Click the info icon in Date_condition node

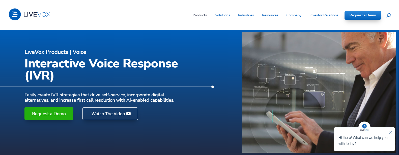pyautogui.click(x=293, y=78)
